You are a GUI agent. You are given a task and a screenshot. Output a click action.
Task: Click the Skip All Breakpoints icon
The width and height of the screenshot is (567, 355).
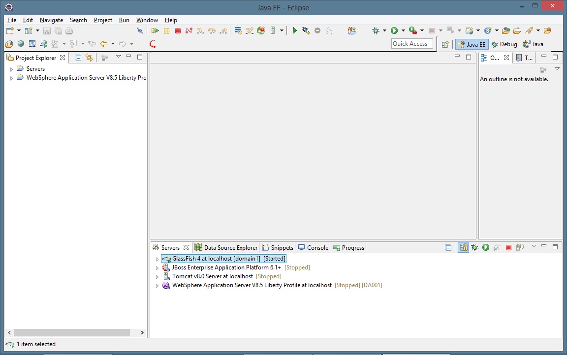pyautogui.click(x=140, y=30)
